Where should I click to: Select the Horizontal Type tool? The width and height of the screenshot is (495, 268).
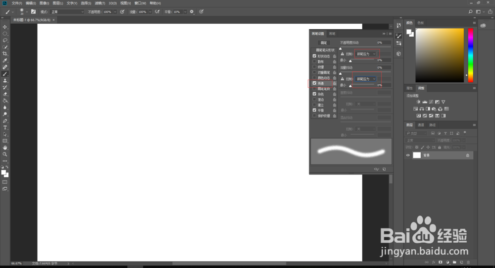(x=5, y=128)
